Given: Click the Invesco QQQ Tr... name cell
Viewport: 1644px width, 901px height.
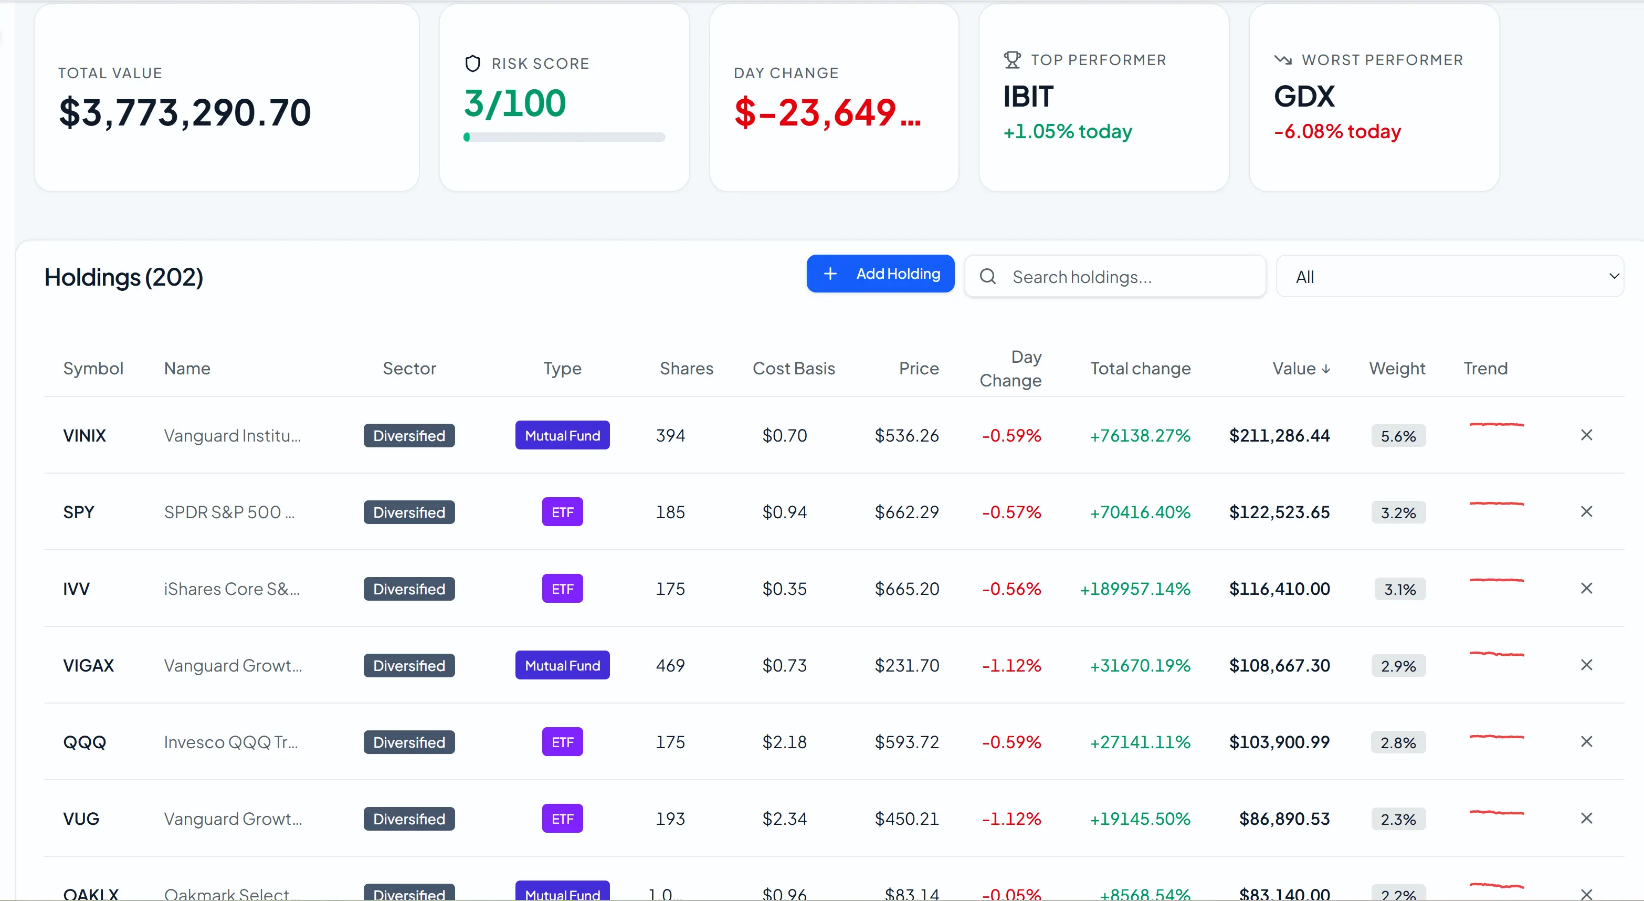Looking at the screenshot, I should tap(230, 742).
